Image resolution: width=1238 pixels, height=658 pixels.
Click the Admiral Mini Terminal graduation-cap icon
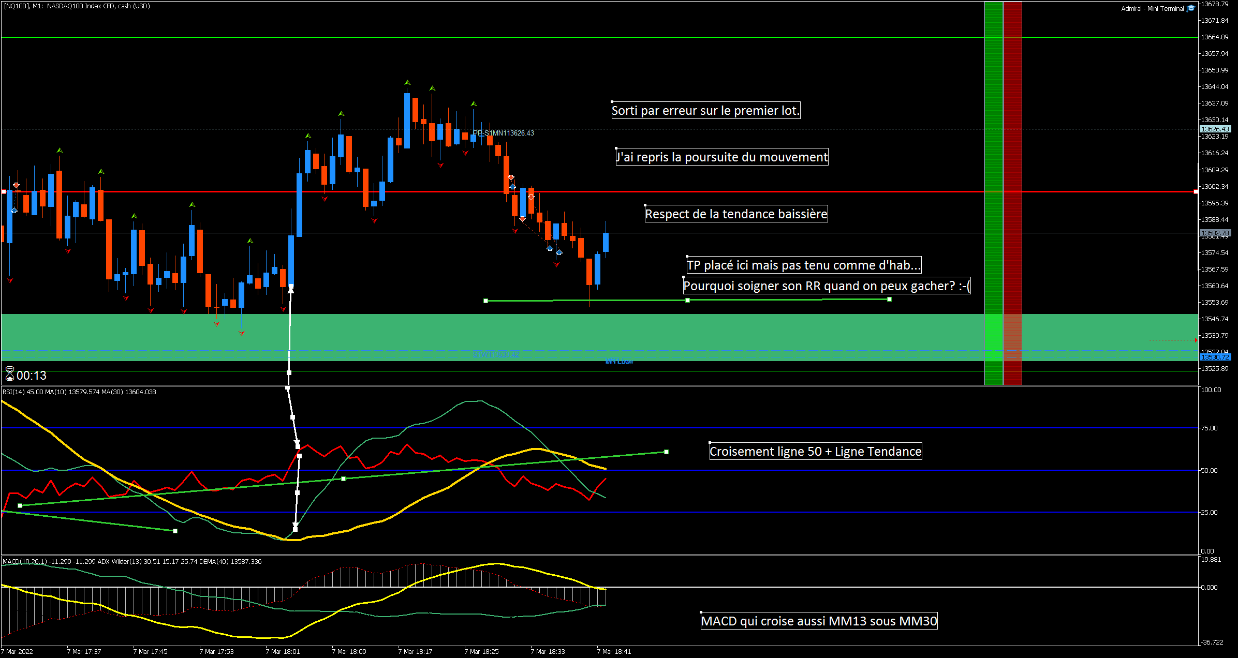pyautogui.click(x=1191, y=8)
